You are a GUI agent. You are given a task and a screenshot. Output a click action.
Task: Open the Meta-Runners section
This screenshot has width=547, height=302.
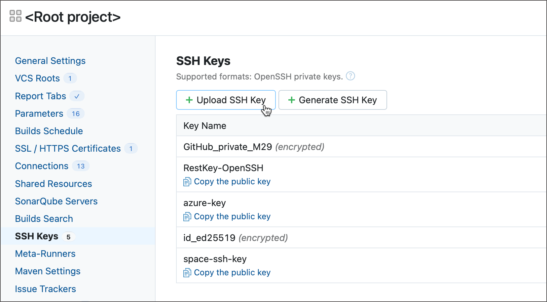[x=45, y=254]
